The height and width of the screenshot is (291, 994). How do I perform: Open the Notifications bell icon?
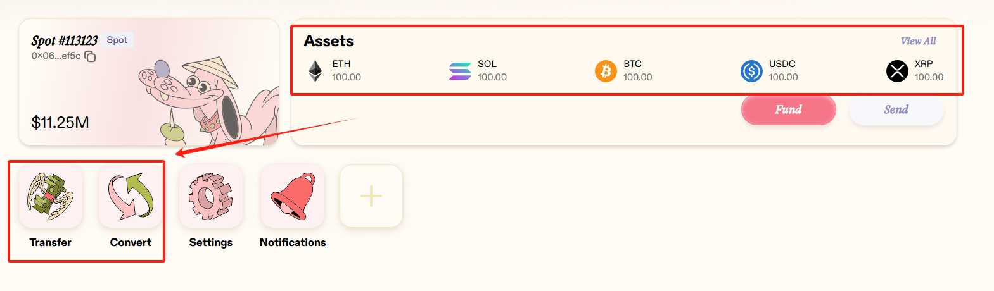293,196
